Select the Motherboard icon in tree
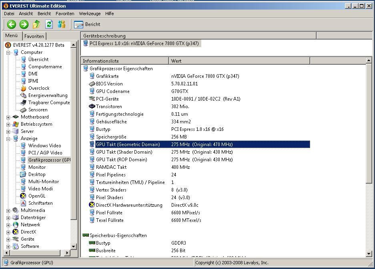Viewport: 375px width, 269px height. (x=16, y=117)
